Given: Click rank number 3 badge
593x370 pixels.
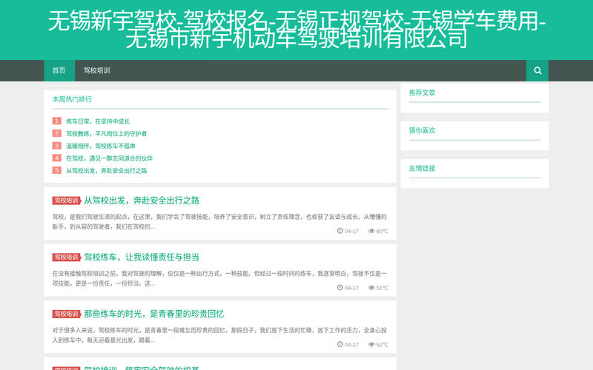Looking at the screenshot, I should (x=57, y=145).
